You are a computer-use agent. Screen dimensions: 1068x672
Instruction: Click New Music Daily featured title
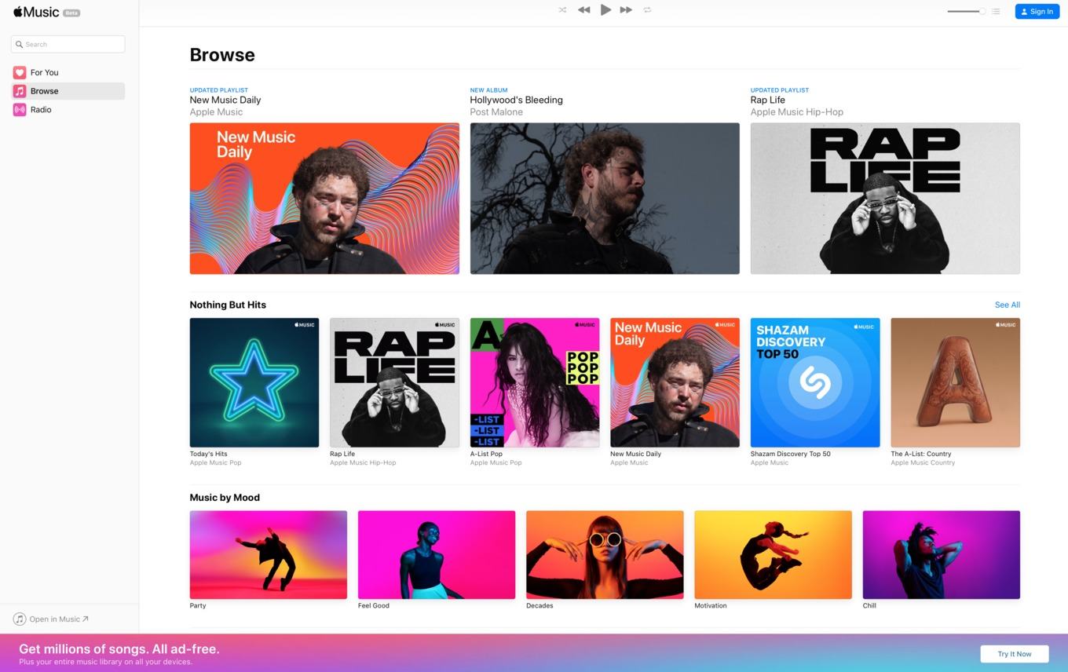pos(225,100)
